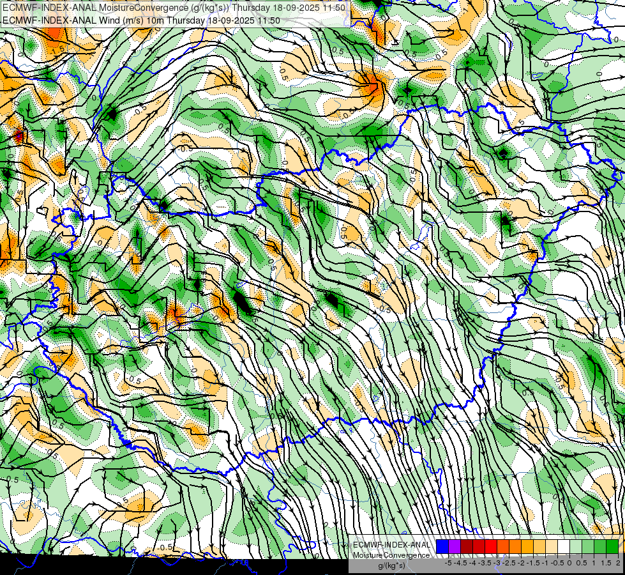Pick the swatch between -3 and -2.5
Image resolution: width=625 pixels, height=575 pixels.
tap(503, 546)
